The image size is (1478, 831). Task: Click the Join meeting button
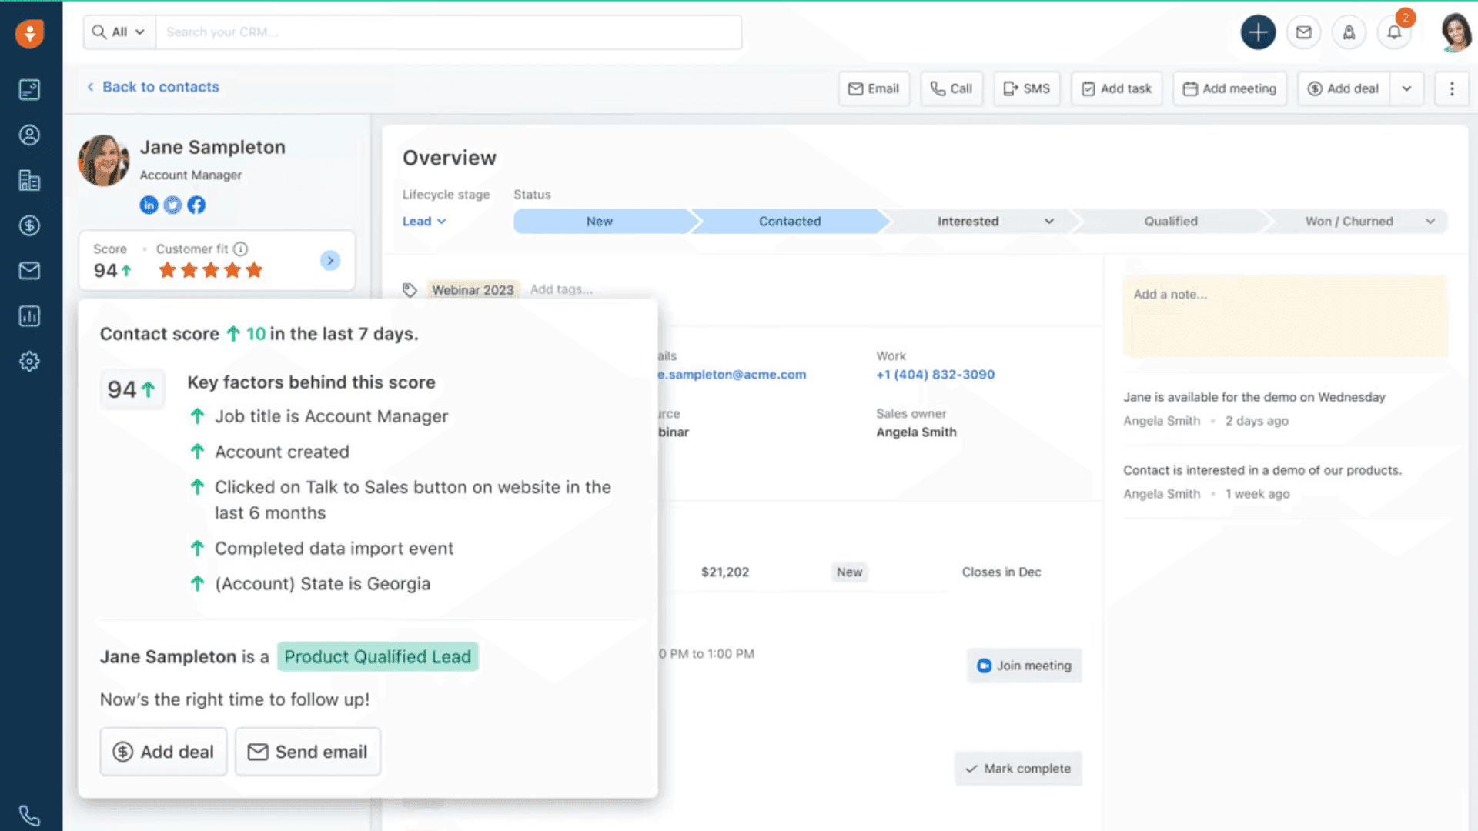pos(1024,666)
